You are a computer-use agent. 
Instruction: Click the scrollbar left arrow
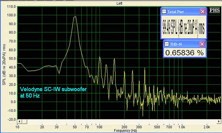19,121
